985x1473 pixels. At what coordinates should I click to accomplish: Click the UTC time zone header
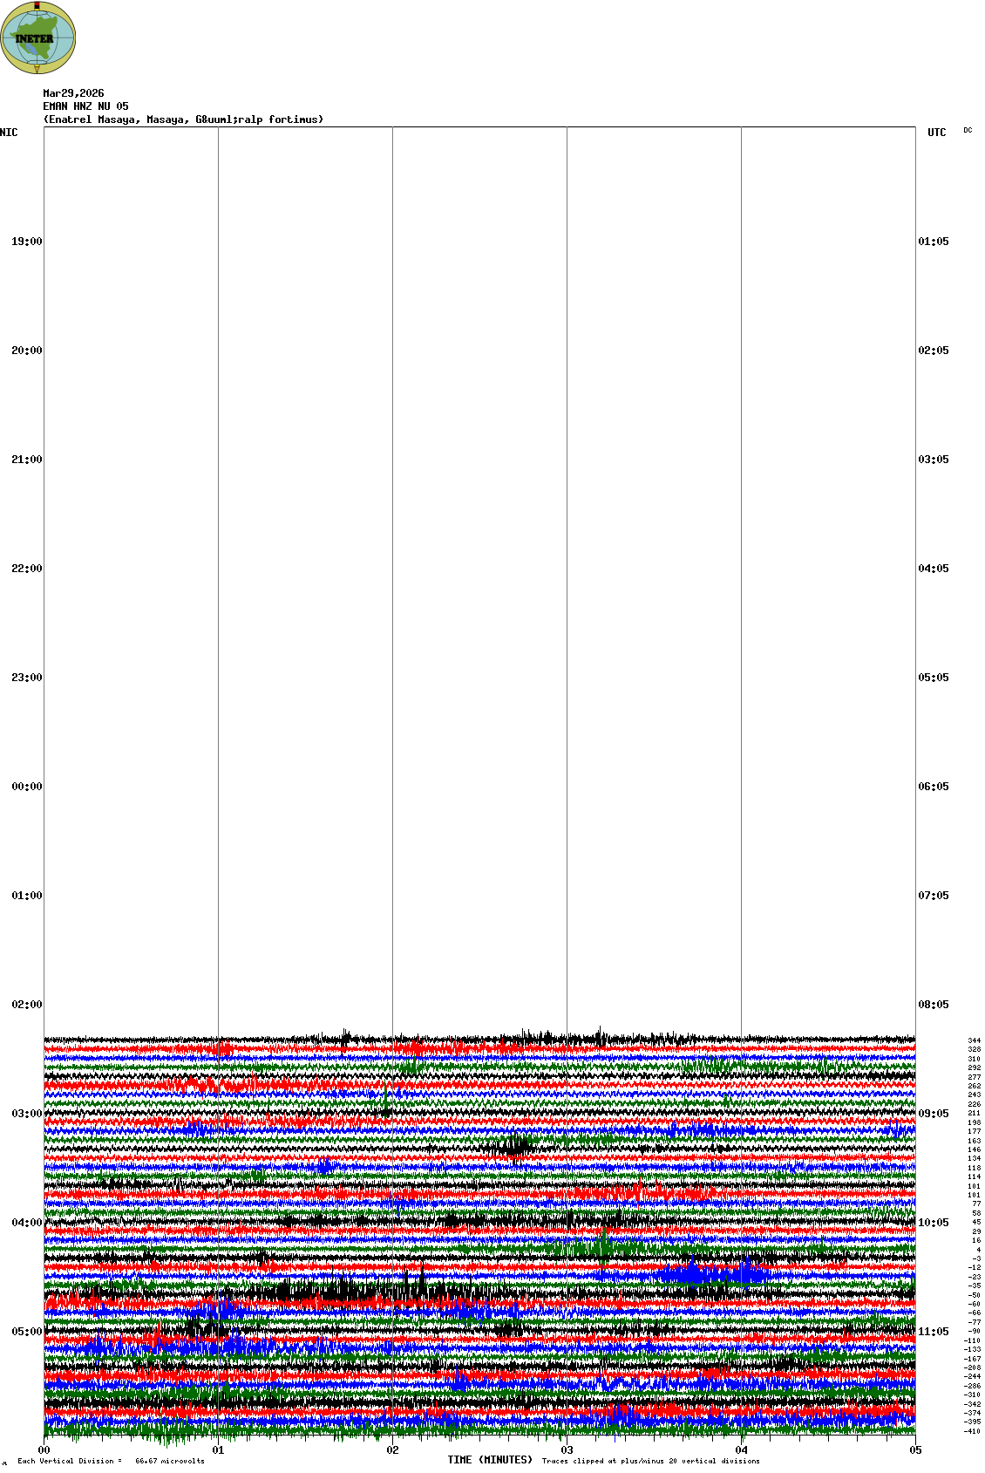(x=936, y=133)
